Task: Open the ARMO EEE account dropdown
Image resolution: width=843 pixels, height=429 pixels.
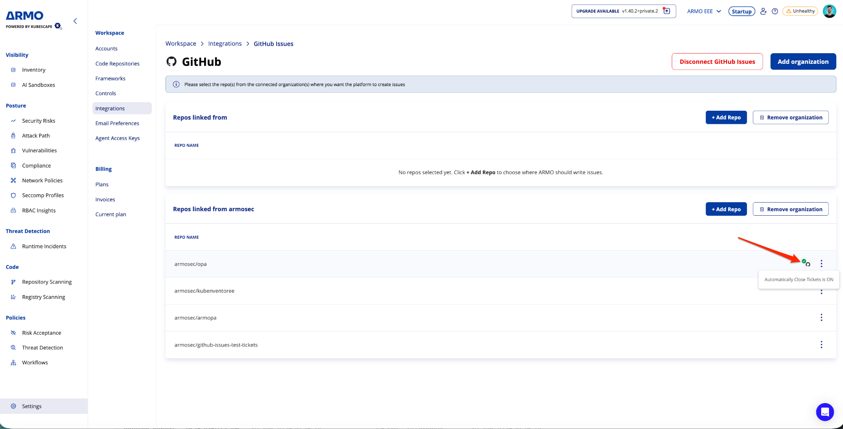Action: pos(704,11)
